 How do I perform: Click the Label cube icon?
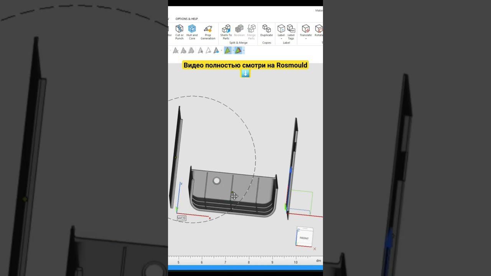[x=281, y=28]
